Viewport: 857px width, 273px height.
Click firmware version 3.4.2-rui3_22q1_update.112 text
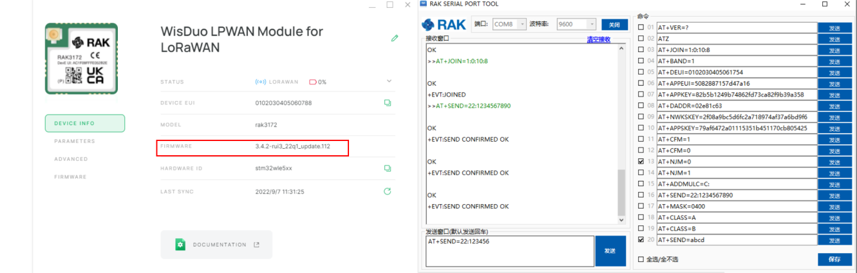pos(292,146)
